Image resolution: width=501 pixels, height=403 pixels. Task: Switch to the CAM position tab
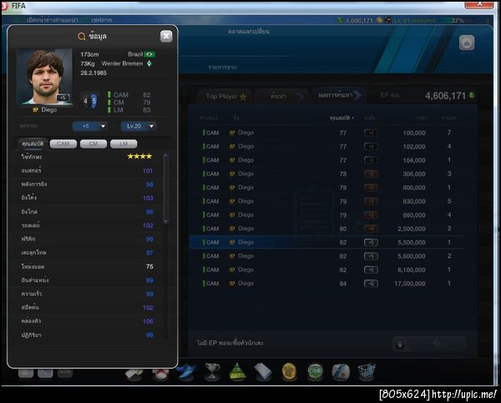coord(63,144)
